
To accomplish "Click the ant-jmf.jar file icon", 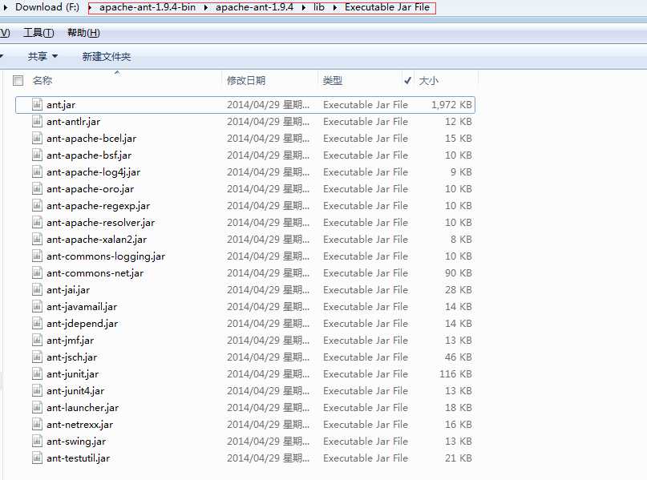I will click(37, 341).
